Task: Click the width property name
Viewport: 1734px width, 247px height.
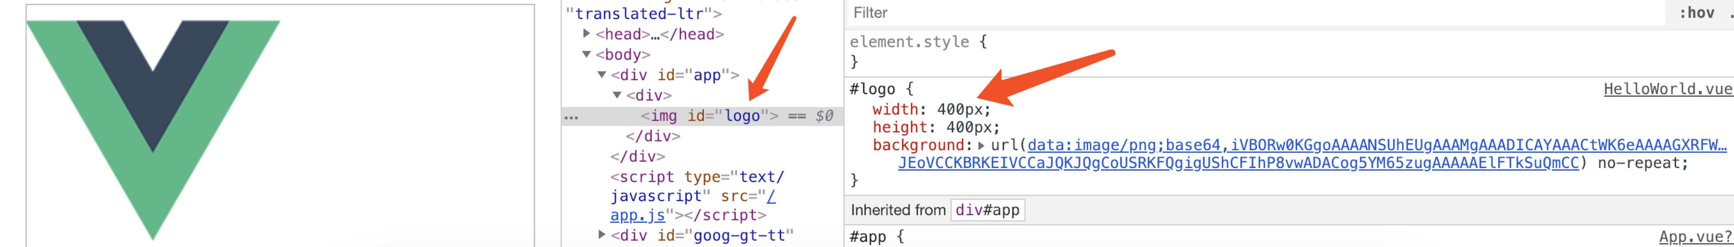Action: pos(895,109)
